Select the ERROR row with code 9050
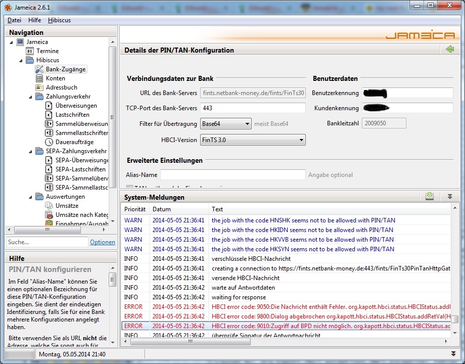 click(x=286, y=307)
